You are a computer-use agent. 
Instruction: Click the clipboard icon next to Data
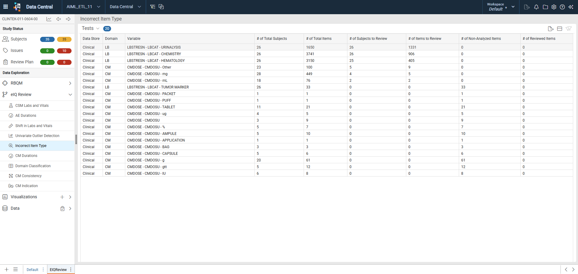62,209
